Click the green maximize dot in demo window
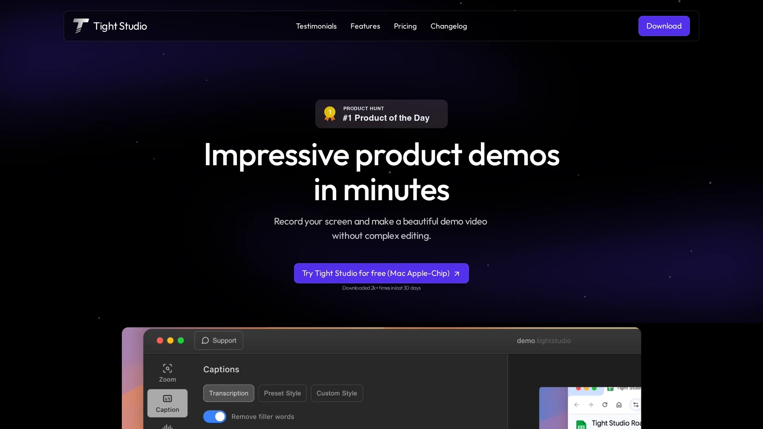 (x=181, y=340)
